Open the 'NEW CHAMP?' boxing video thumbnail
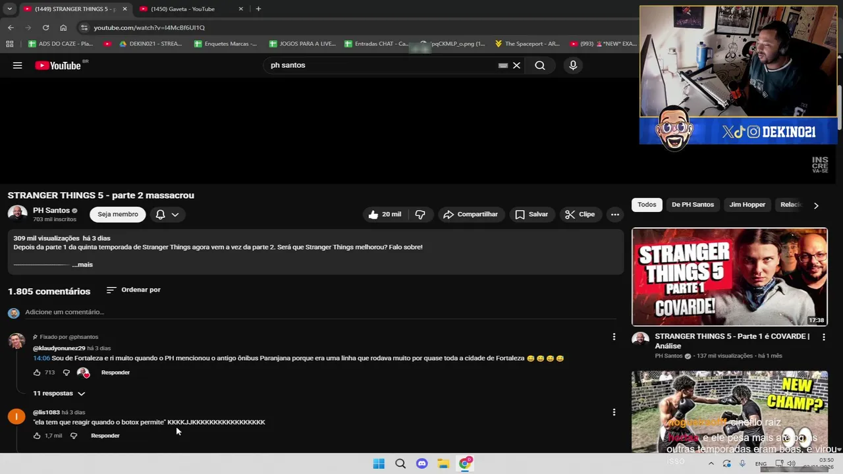Image resolution: width=843 pixels, height=474 pixels. (x=730, y=411)
